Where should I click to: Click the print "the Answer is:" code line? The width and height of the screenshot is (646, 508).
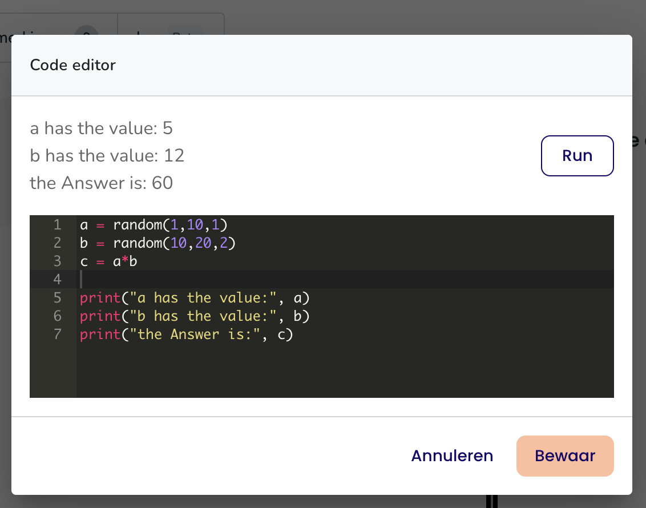click(186, 334)
